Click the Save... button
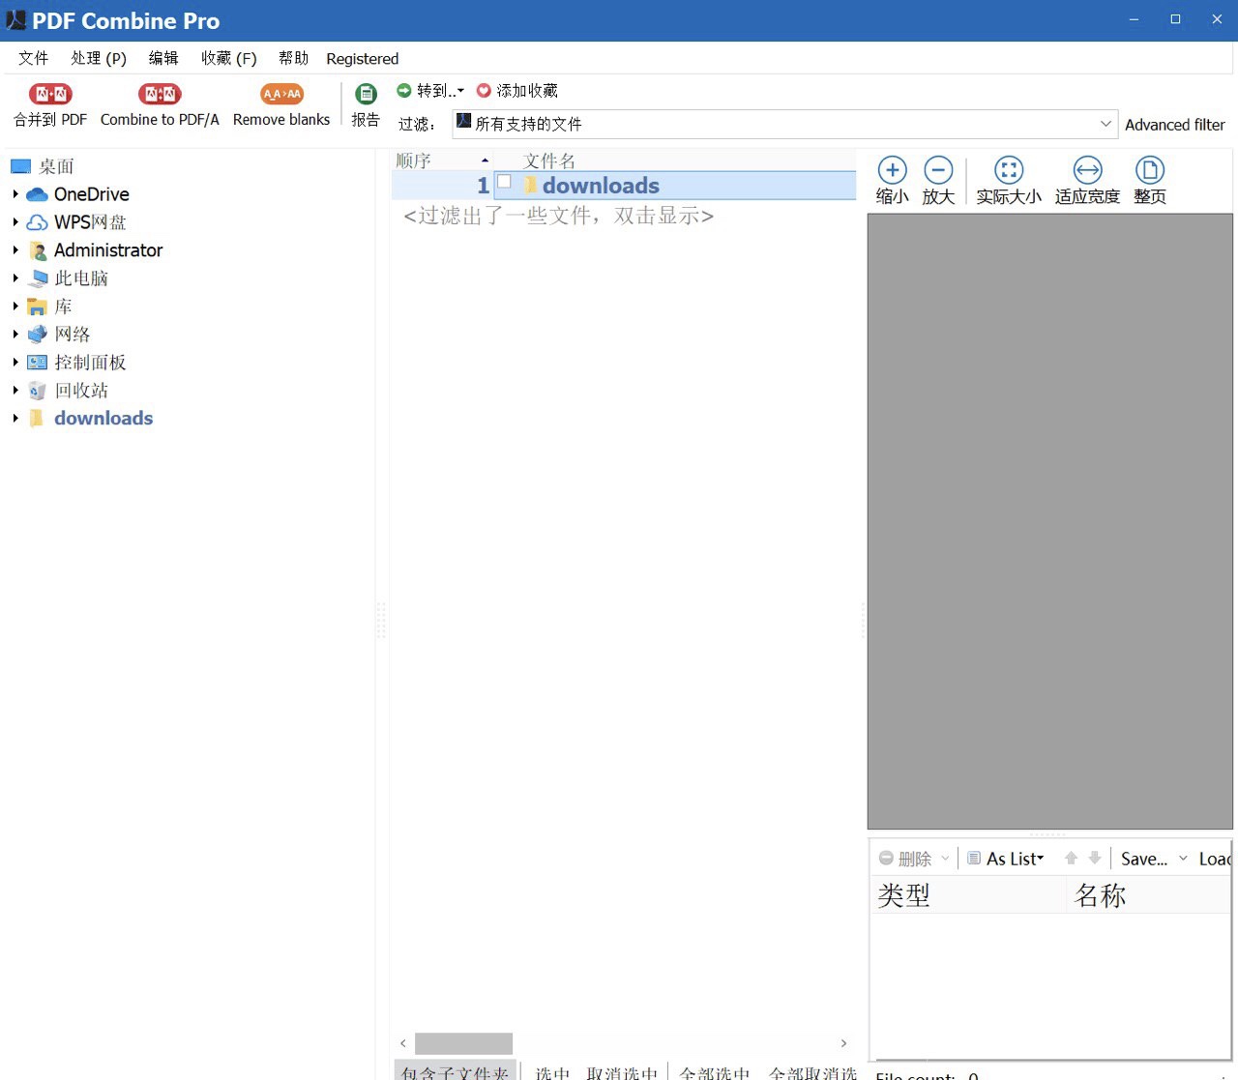 (x=1144, y=859)
